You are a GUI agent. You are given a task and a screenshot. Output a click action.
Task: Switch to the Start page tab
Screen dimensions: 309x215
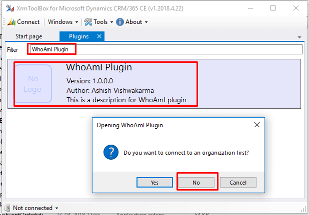[29, 36]
